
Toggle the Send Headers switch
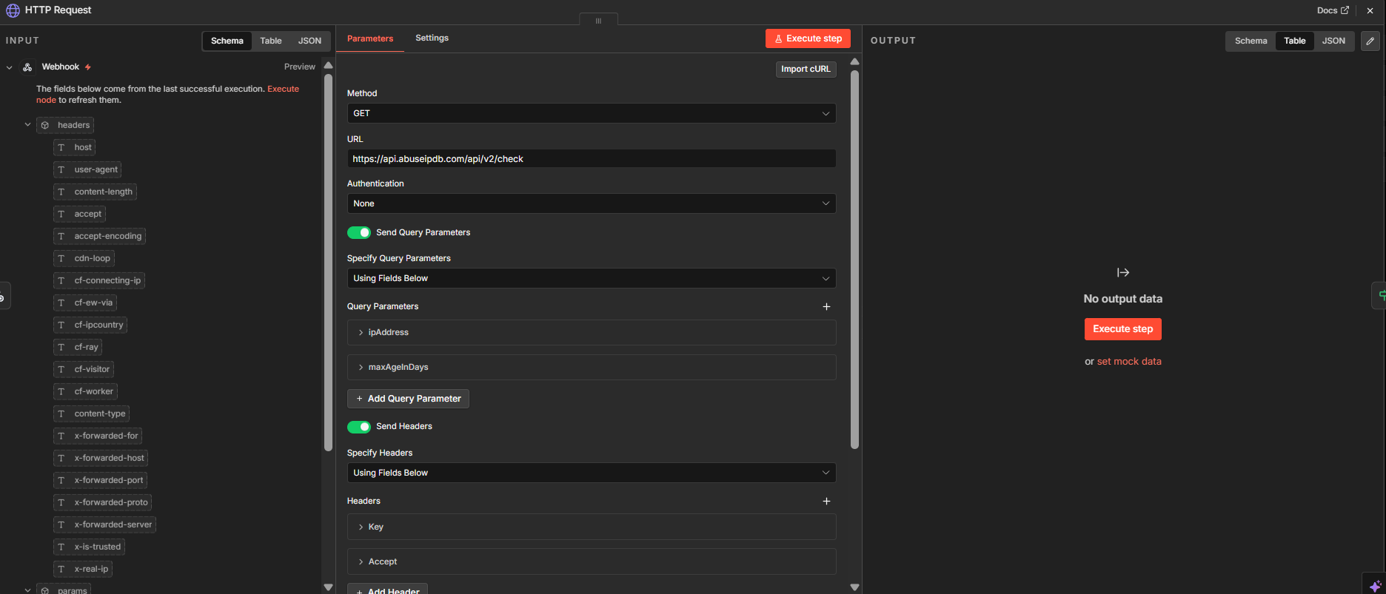click(x=359, y=427)
